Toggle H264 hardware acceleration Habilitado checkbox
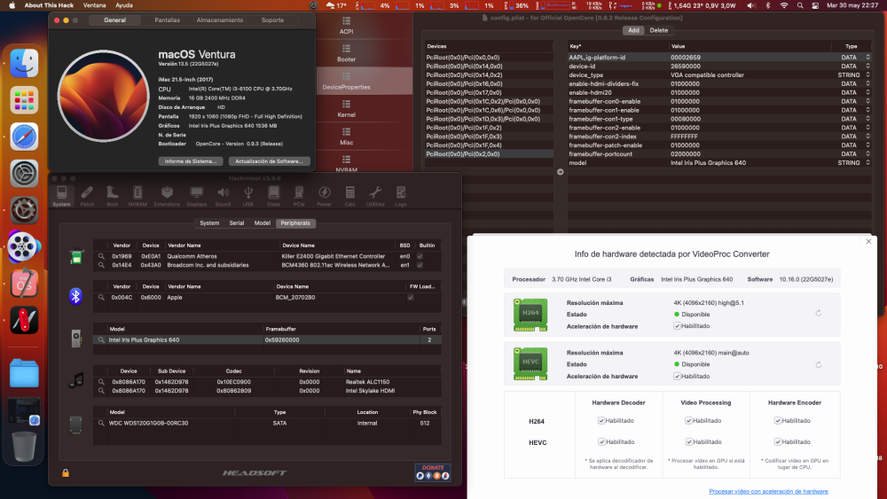Viewport: 887px width, 499px height. [677, 326]
